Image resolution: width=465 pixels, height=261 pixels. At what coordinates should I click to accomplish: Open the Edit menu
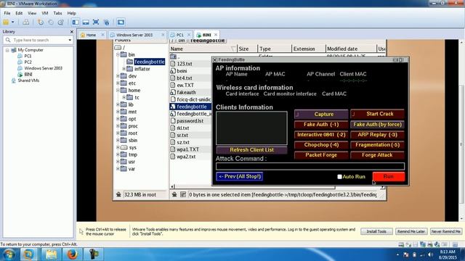pyautogui.click(x=19, y=13)
